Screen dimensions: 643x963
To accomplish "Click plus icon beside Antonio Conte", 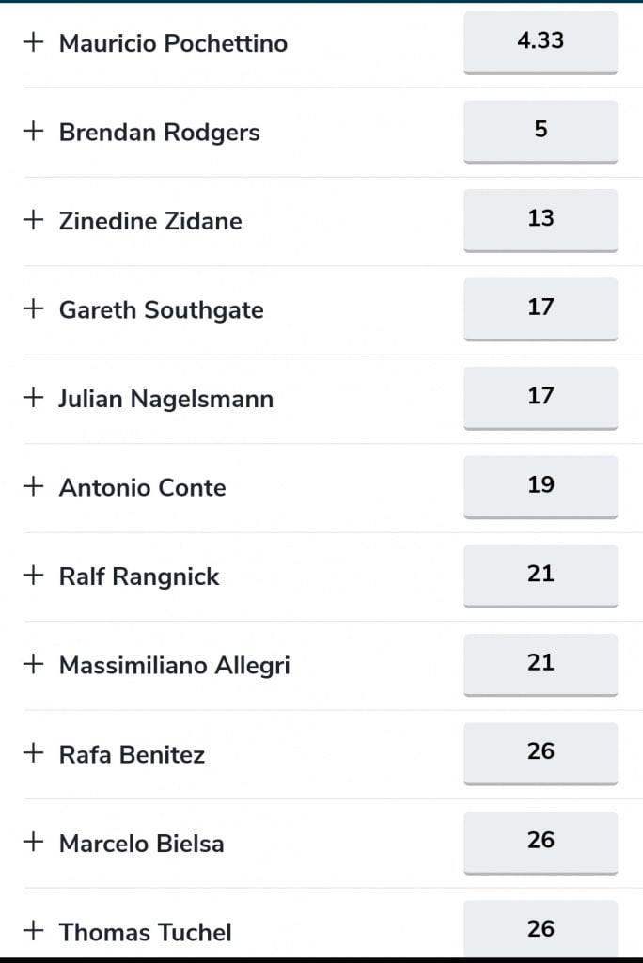I will point(33,486).
